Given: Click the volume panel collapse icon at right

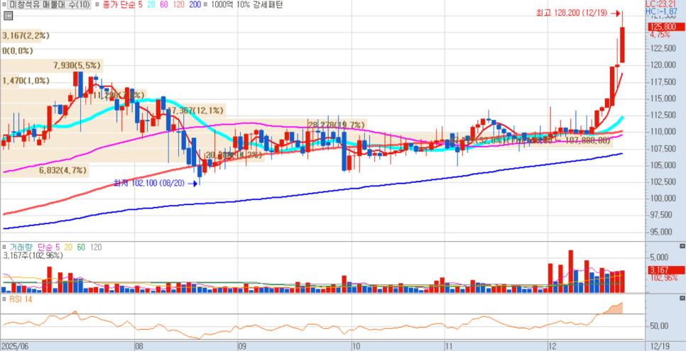Looking at the screenshot, I should click(x=682, y=246).
